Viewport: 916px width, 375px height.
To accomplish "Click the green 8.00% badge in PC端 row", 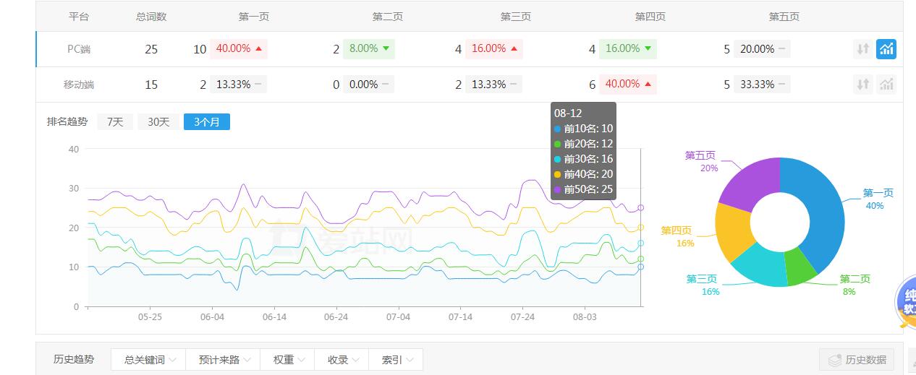I will (x=368, y=48).
